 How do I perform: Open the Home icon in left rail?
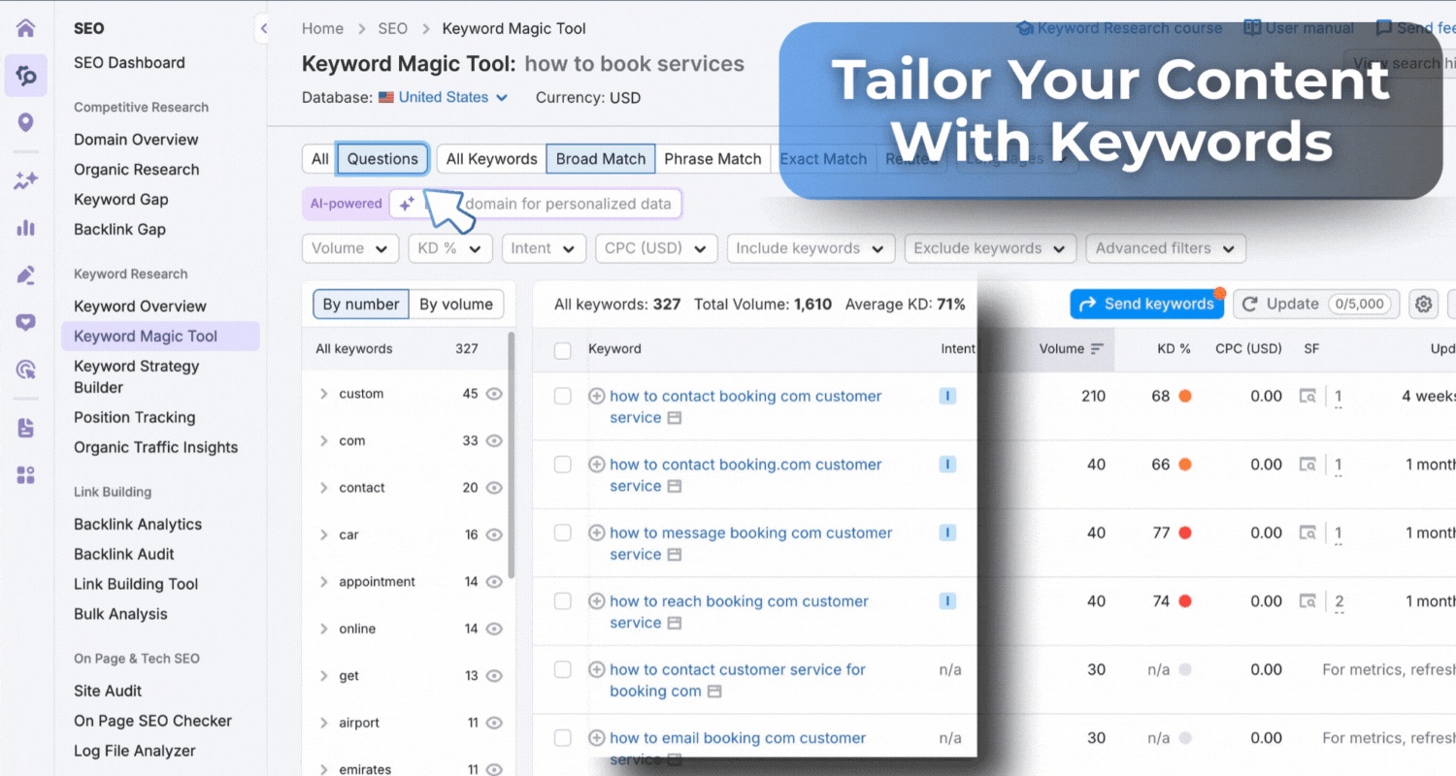point(25,28)
